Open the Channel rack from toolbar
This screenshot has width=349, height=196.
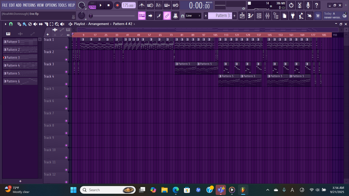tap(259, 16)
